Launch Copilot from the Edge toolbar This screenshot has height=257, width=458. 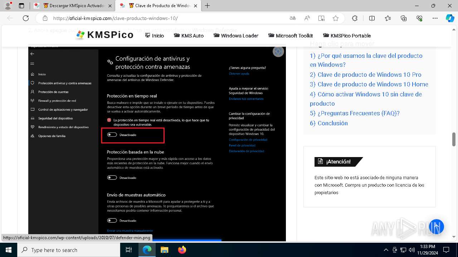[x=450, y=18]
